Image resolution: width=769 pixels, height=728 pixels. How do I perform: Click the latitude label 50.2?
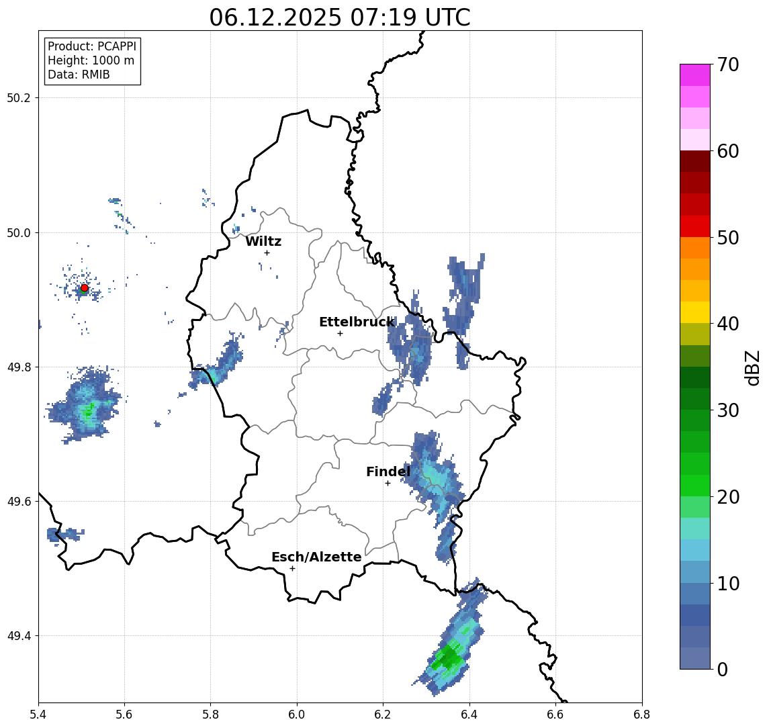point(19,97)
